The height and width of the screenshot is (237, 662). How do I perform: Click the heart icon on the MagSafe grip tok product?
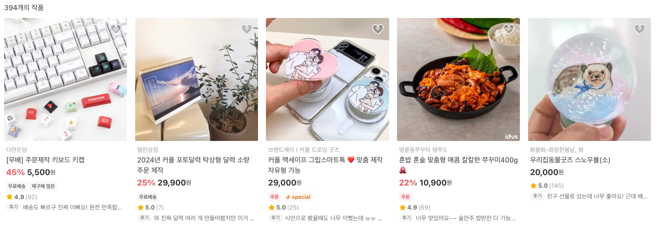pyautogui.click(x=377, y=28)
